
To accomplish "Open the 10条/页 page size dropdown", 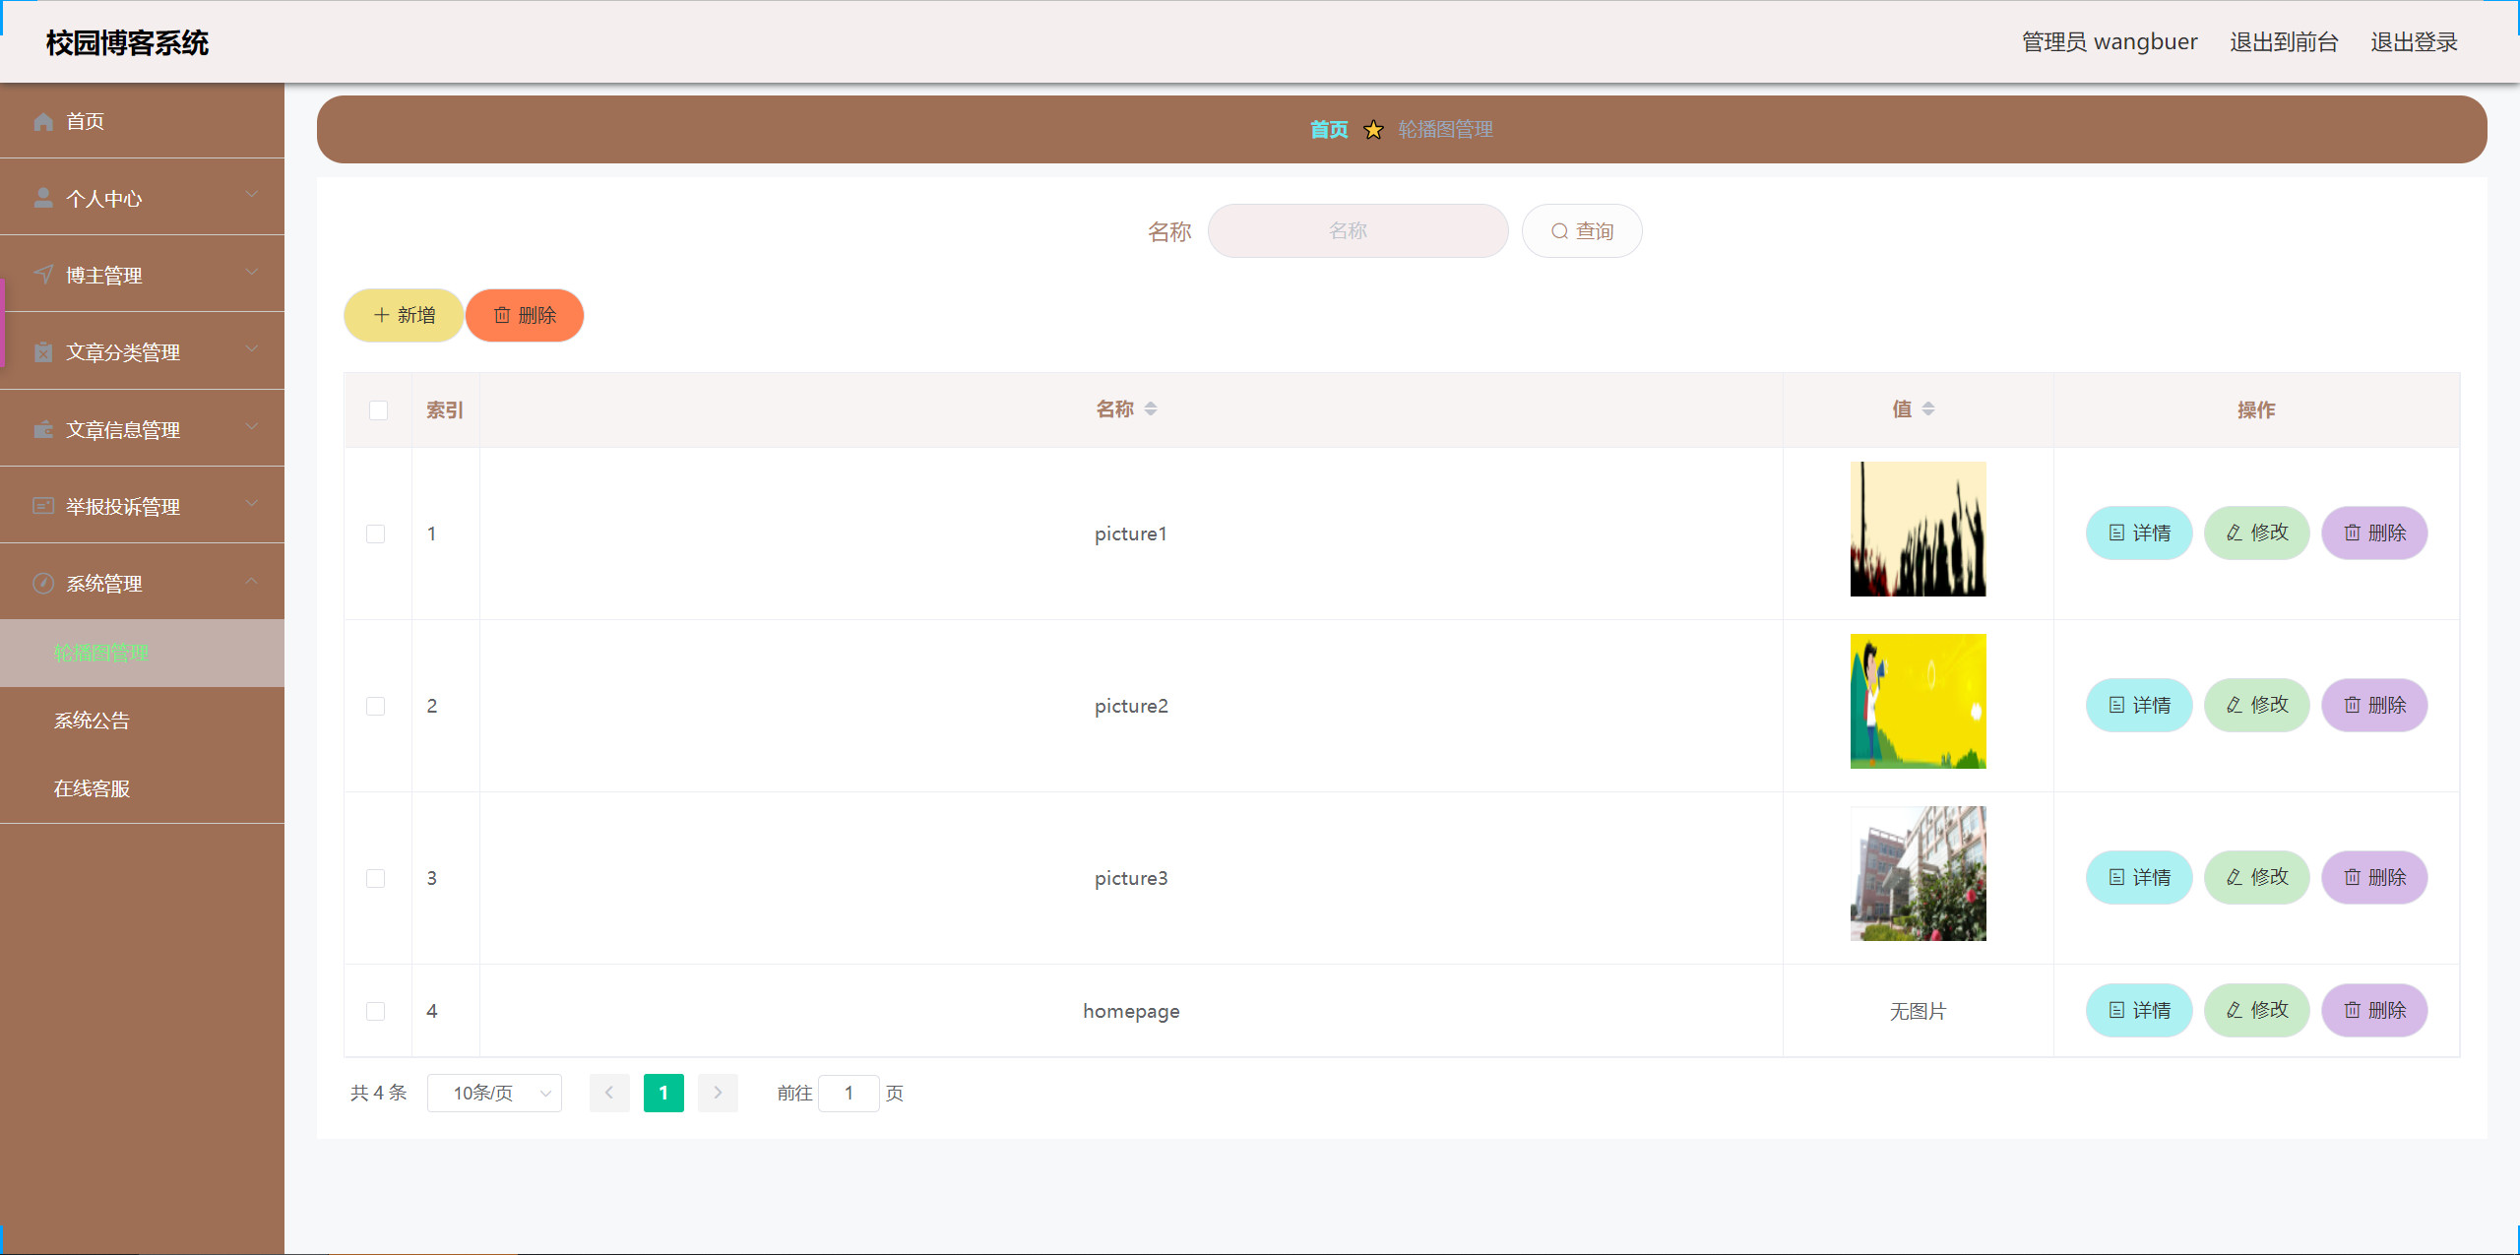I will 494,1093.
